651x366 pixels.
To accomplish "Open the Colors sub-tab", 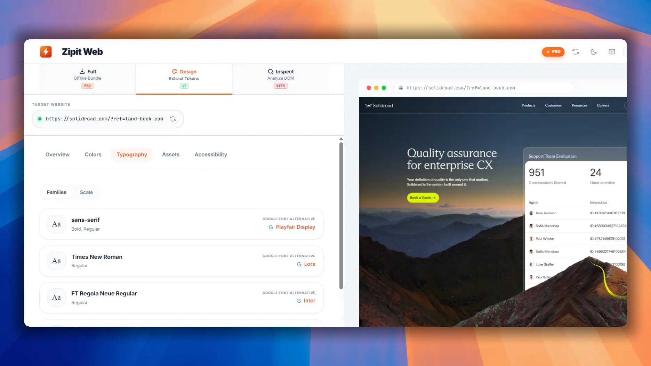I will click(x=93, y=154).
